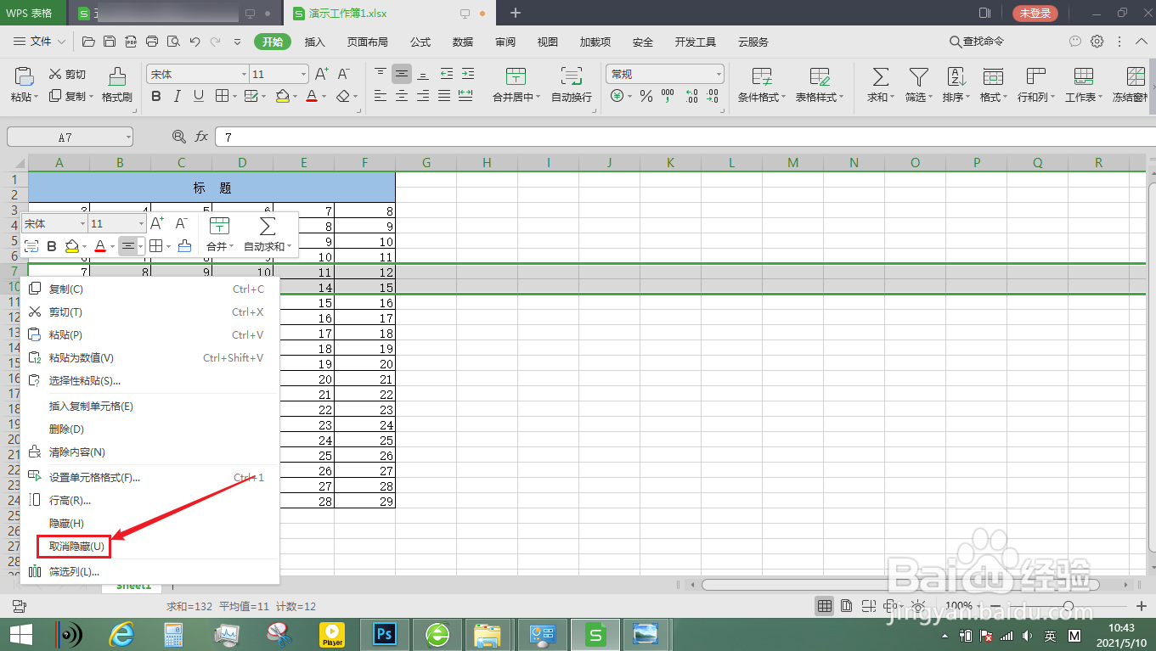
Task: Click the formula bar input showing 7
Action: [684, 137]
